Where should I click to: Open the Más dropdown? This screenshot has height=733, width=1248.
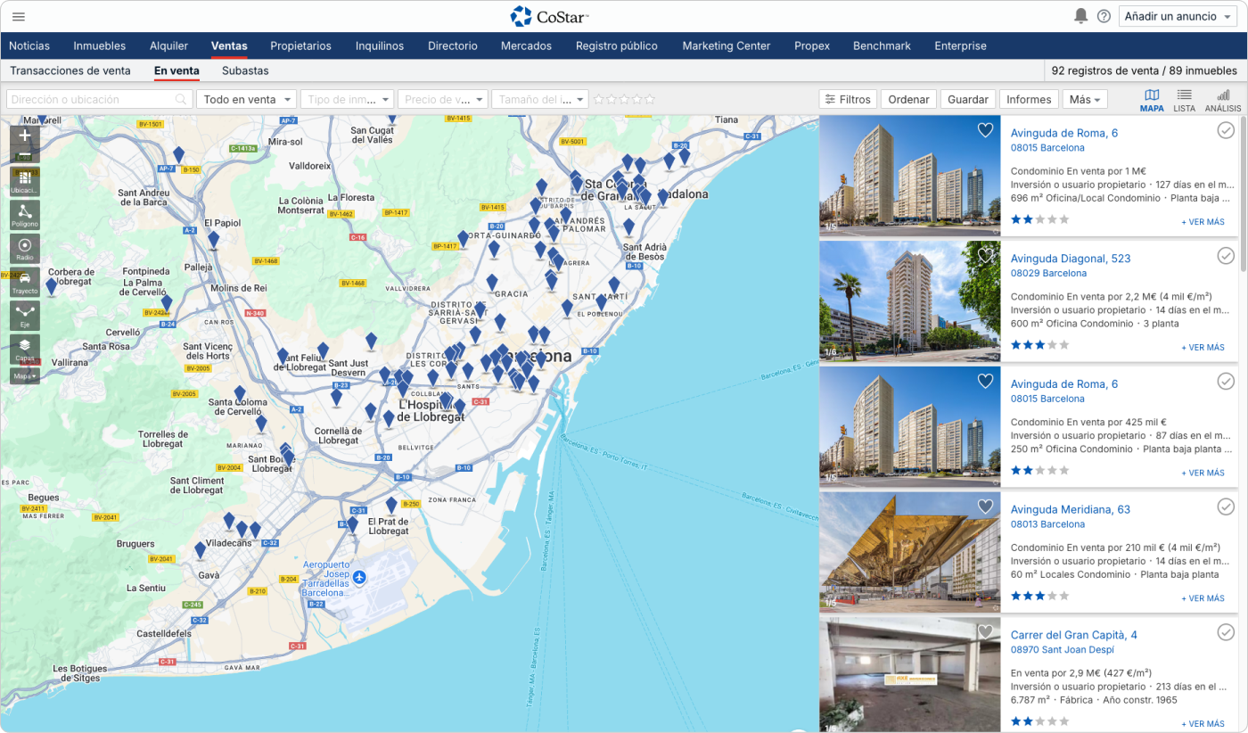click(1085, 100)
